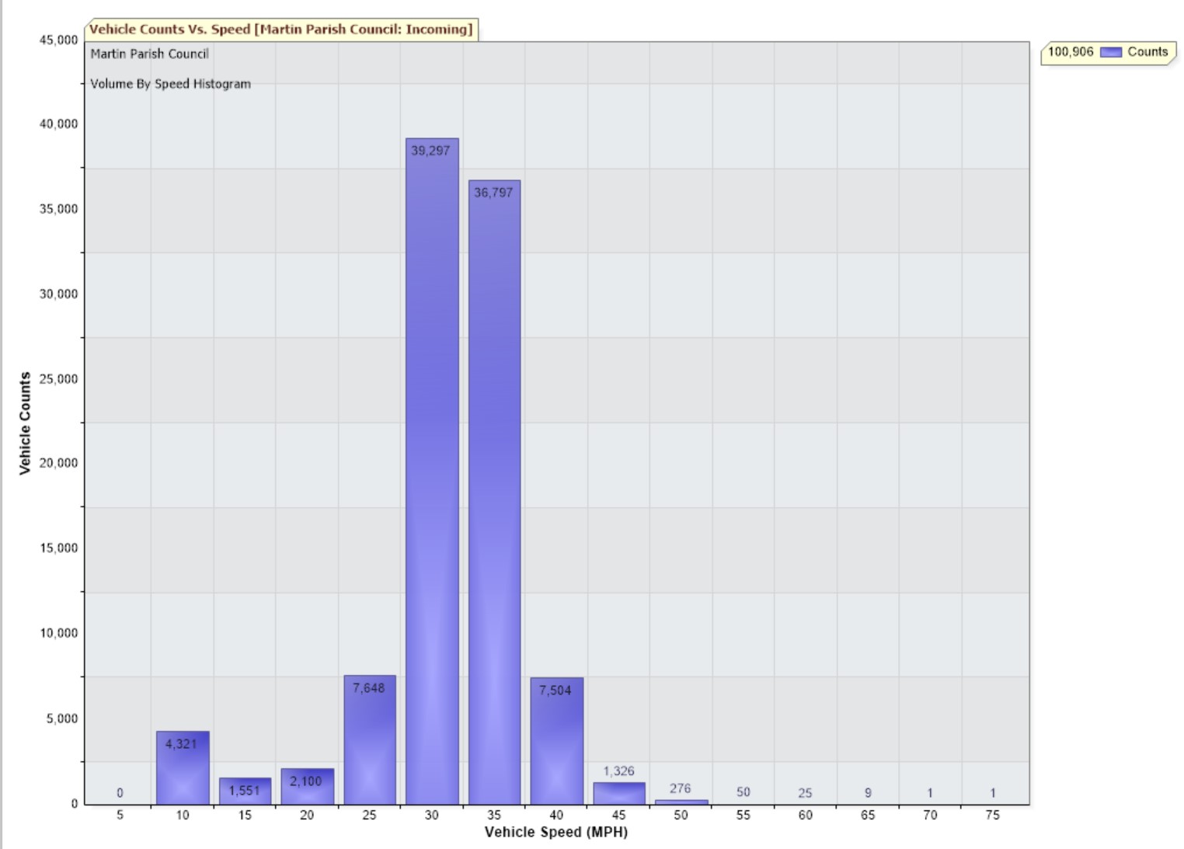Click the 'Vehicle Counts' y-axis title
This screenshot has height=849, width=1184.
(x=25, y=423)
